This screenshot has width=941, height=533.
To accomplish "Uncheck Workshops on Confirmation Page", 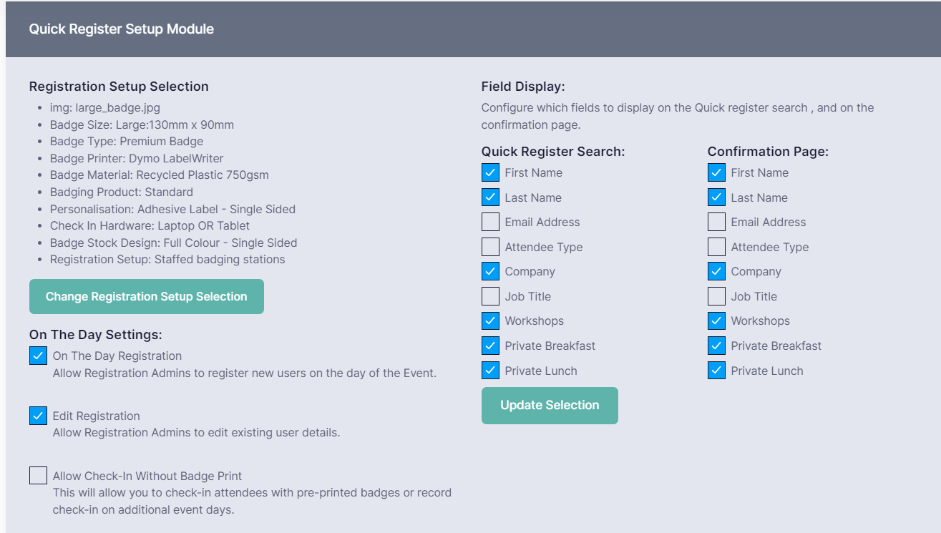I will coord(716,321).
